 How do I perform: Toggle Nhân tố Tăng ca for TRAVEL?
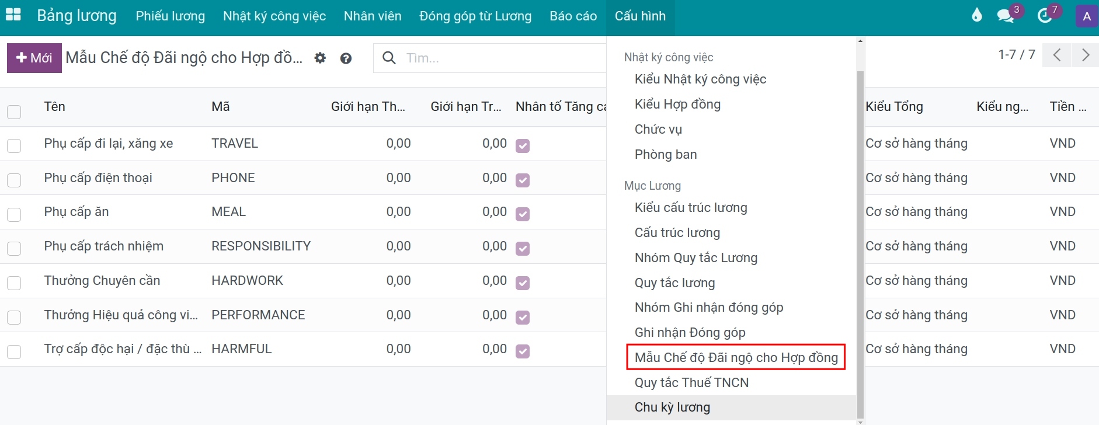[x=523, y=146]
